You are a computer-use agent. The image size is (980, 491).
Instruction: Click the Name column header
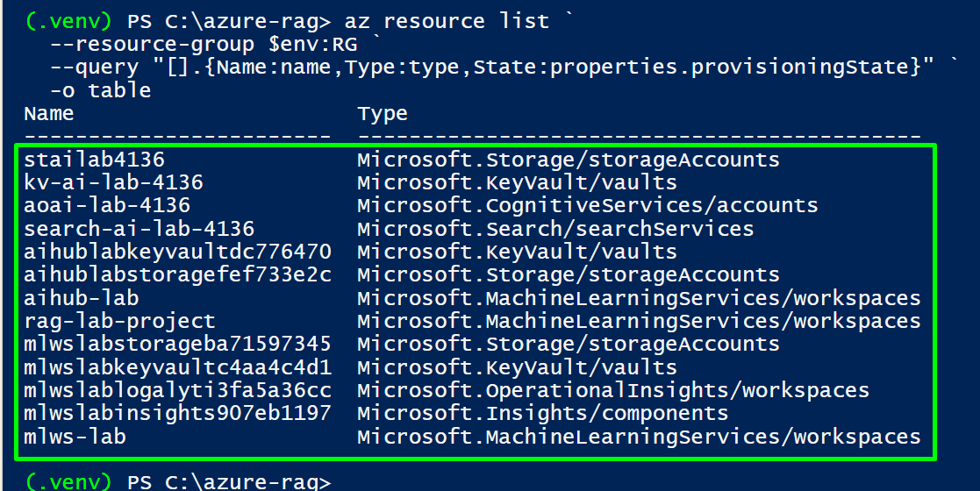[49, 114]
